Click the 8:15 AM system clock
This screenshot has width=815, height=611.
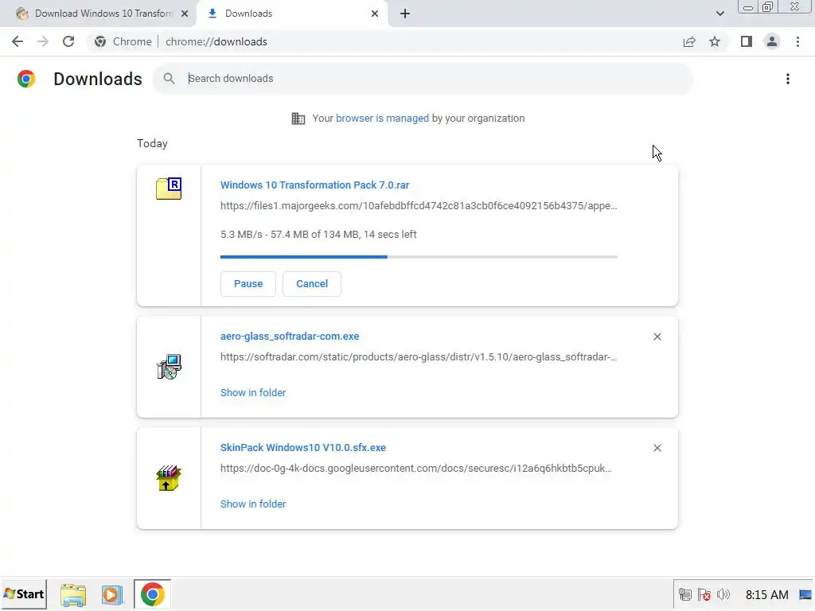(766, 595)
